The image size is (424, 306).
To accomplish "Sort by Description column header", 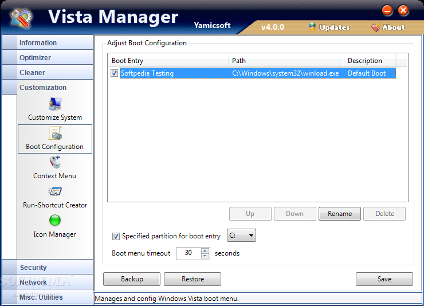I will (370, 61).
